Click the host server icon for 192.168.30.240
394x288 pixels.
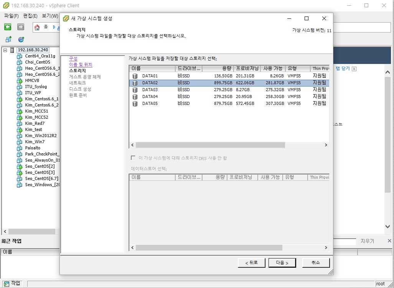coord(12,50)
